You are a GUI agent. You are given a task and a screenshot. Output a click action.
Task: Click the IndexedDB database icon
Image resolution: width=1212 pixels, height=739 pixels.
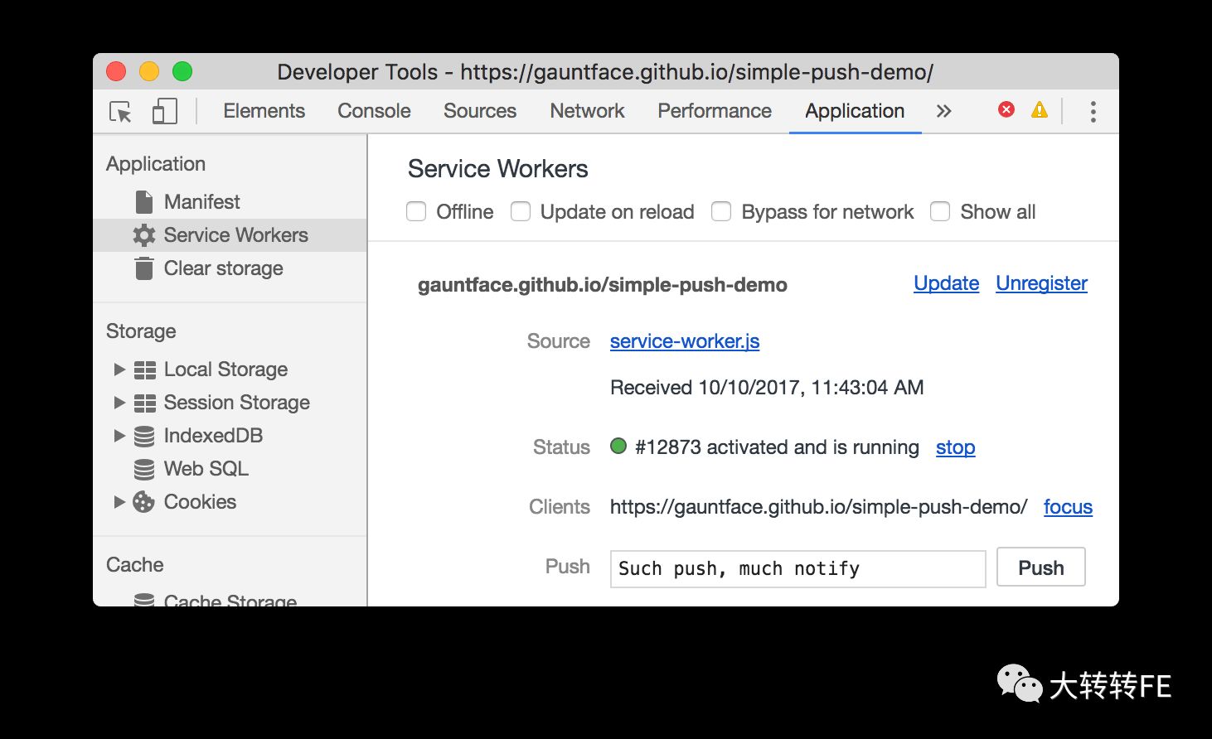[144, 436]
